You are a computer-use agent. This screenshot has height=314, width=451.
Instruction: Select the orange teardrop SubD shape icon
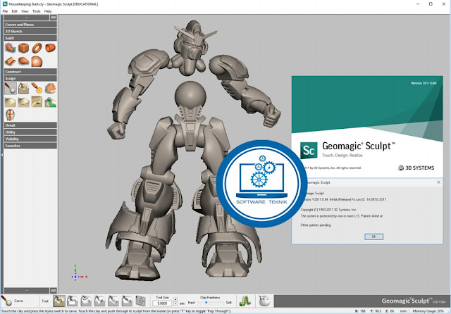[23, 61]
